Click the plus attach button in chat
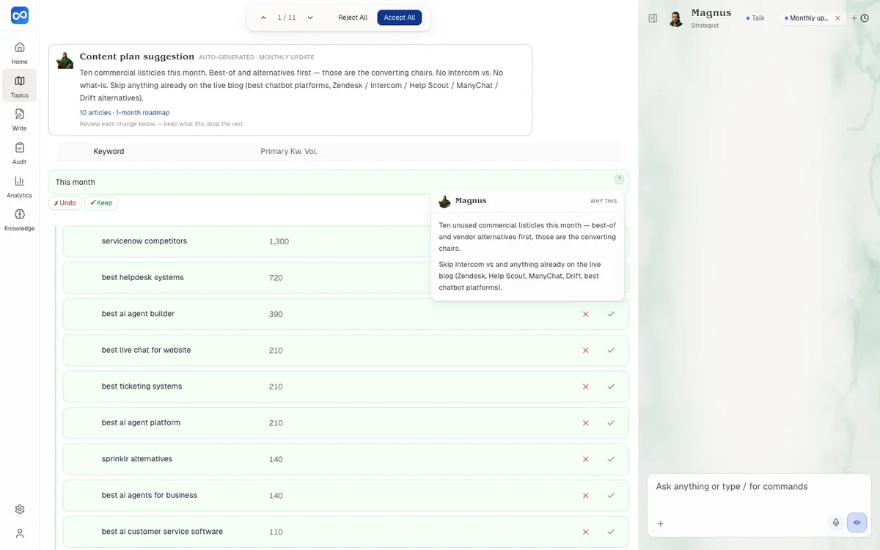Viewport: 880px width, 550px height. tap(660, 523)
